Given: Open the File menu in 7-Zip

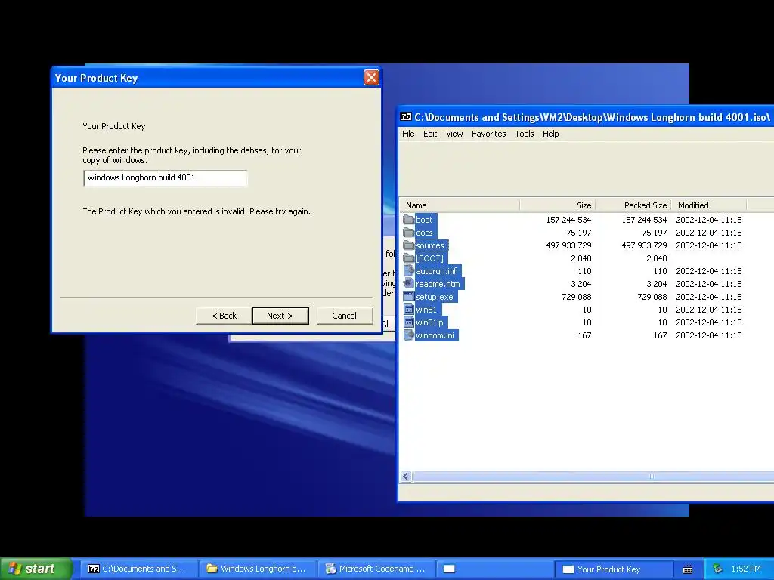Looking at the screenshot, I should click(x=408, y=134).
